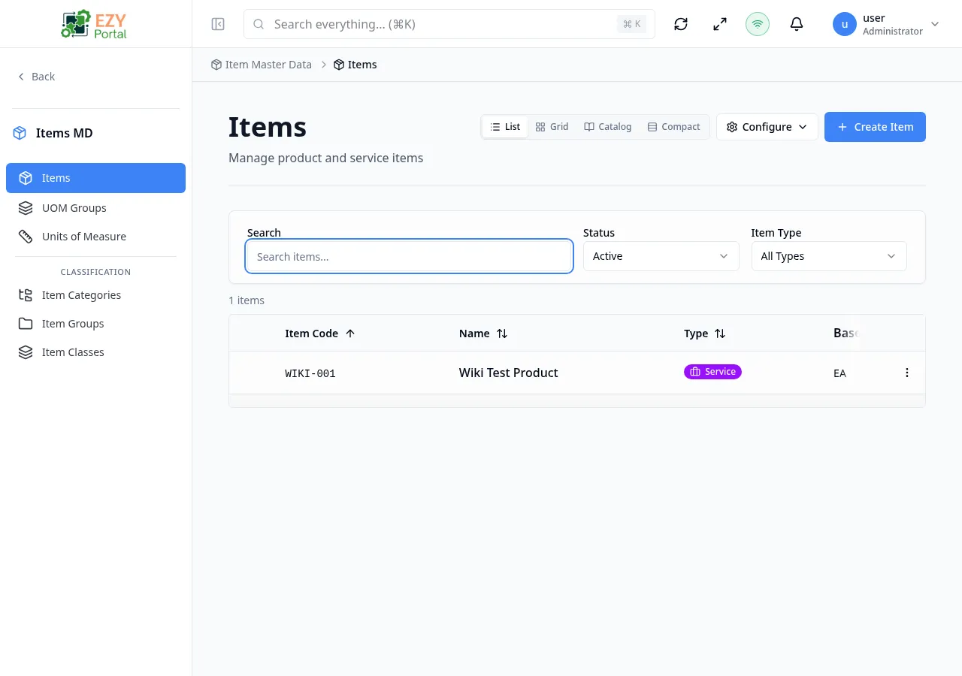Click the refresh icon in top bar
The width and height of the screenshot is (962, 676).
pos(680,24)
